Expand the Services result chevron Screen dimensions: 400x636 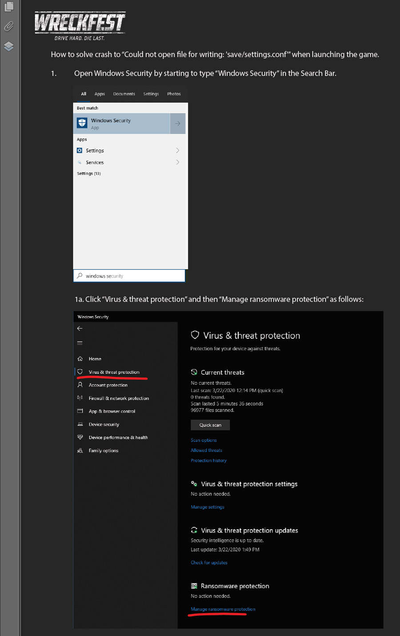coord(178,162)
